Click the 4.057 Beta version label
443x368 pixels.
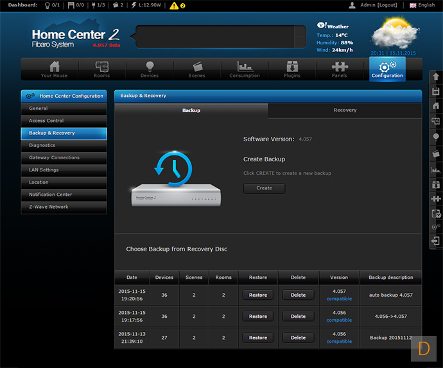[x=107, y=45]
